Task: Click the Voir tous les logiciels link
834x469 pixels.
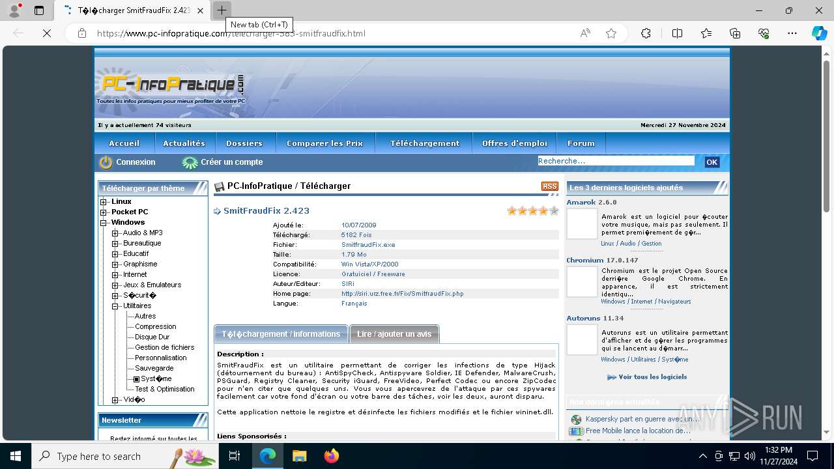Action: [646, 377]
